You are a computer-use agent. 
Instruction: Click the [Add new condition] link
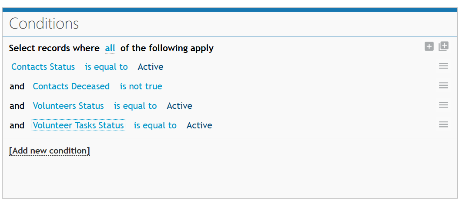pyautogui.click(x=49, y=151)
